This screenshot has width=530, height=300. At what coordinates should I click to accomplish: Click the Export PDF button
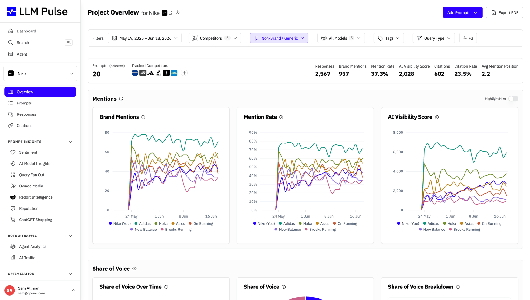pos(504,13)
